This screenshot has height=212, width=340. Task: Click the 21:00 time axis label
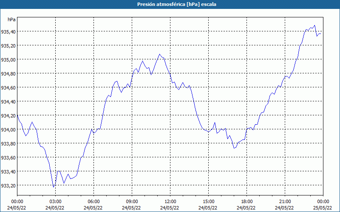[285, 202]
